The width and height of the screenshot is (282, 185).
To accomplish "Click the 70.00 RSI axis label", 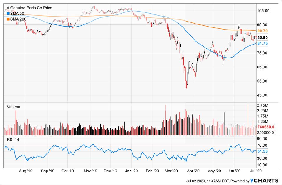I will [262, 145].
